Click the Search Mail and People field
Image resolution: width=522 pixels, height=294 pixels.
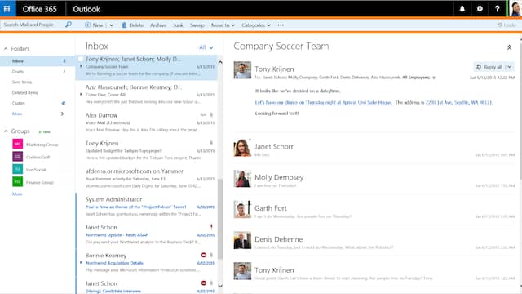(32, 24)
